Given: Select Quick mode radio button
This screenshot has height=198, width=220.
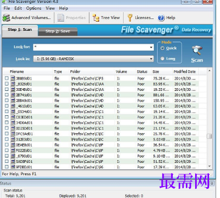Looking at the screenshot, I should [163, 48].
